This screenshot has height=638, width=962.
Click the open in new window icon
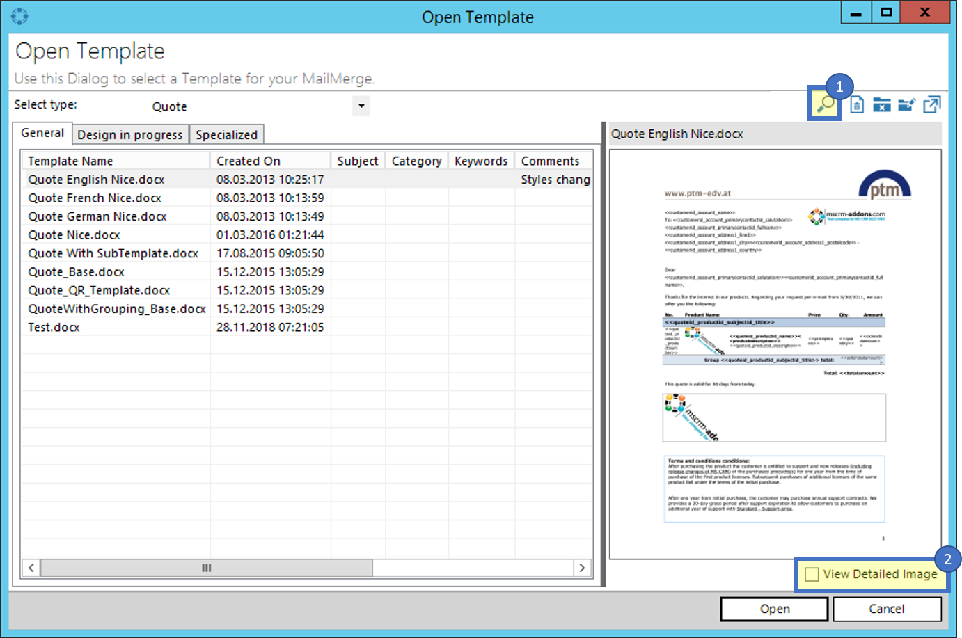click(931, 104)
